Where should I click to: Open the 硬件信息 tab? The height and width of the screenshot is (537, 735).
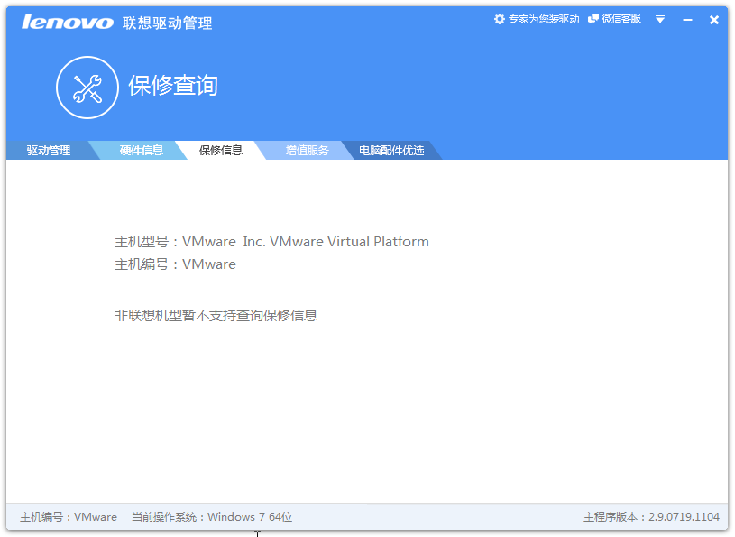[142, 151]
